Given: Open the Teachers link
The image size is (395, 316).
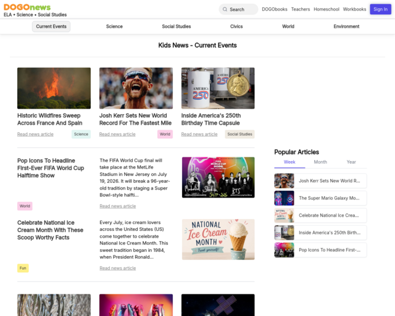Looking at the screenshot, I should pos(301,9).
